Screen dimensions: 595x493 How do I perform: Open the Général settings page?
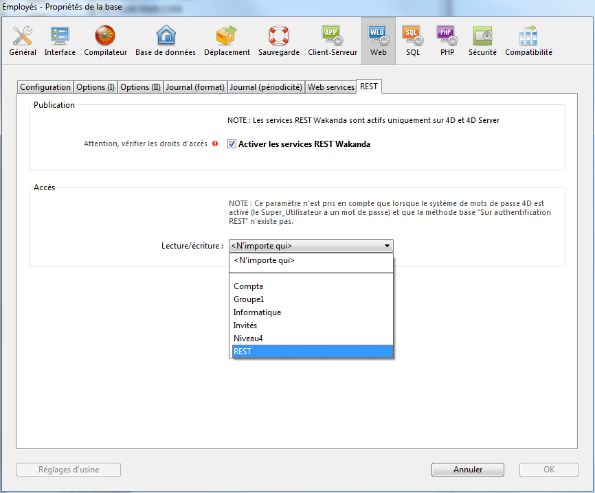(23, 41)
